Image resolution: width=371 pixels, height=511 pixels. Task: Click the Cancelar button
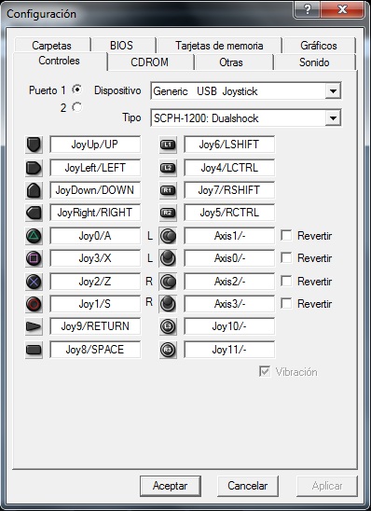pos(248,486)
